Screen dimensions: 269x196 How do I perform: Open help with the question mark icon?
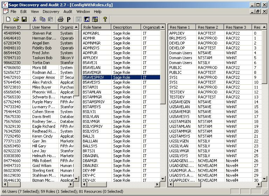coord(104,19)
